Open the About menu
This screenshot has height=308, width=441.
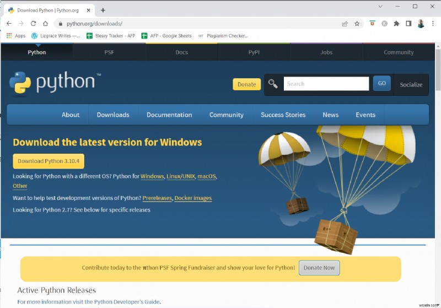pyautogui.click(x=71, y=115)
